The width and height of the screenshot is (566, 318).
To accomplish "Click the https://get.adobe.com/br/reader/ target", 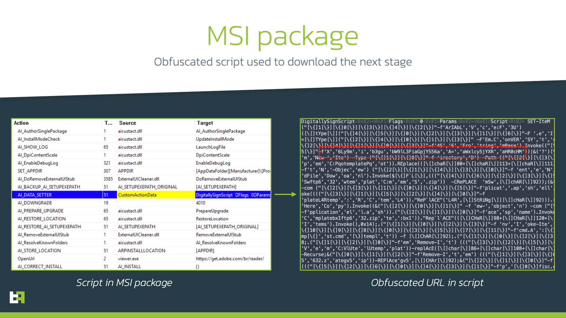I will coord(230,259).
